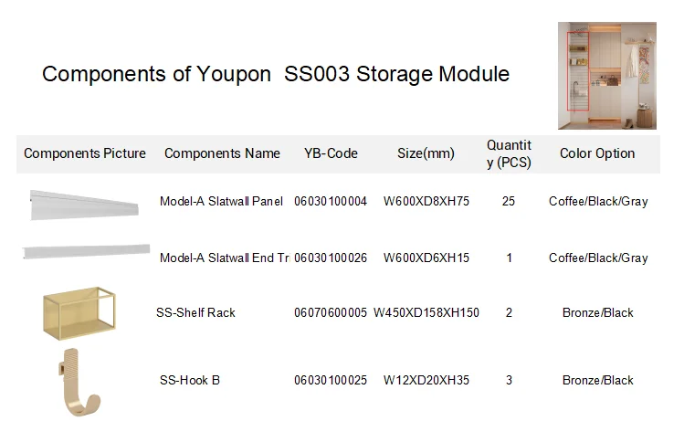Select the Model-A Slatwall Panel name
684x442 pixels.
[221, 201]
